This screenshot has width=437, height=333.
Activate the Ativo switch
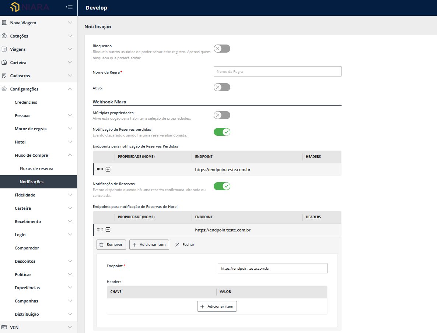pyautogui.click(x=221, y=87)
